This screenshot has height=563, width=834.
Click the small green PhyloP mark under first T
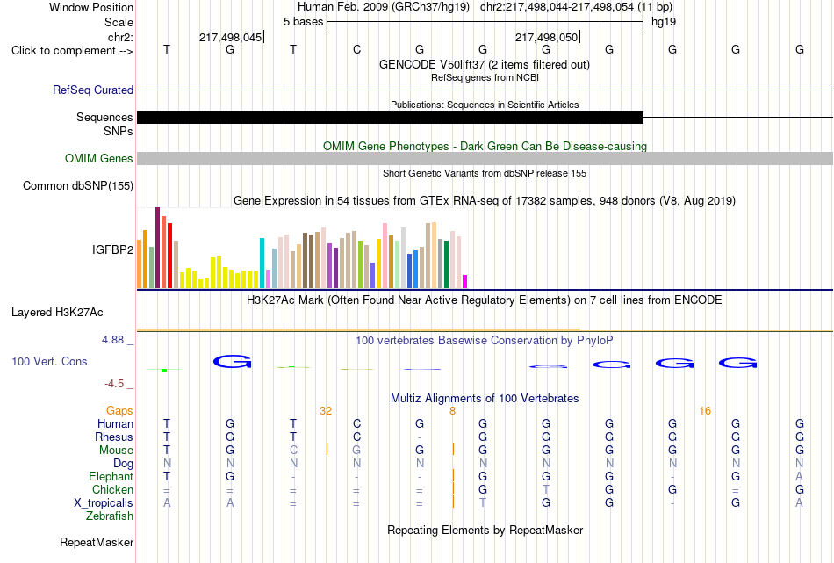click(x=164, y=370)
